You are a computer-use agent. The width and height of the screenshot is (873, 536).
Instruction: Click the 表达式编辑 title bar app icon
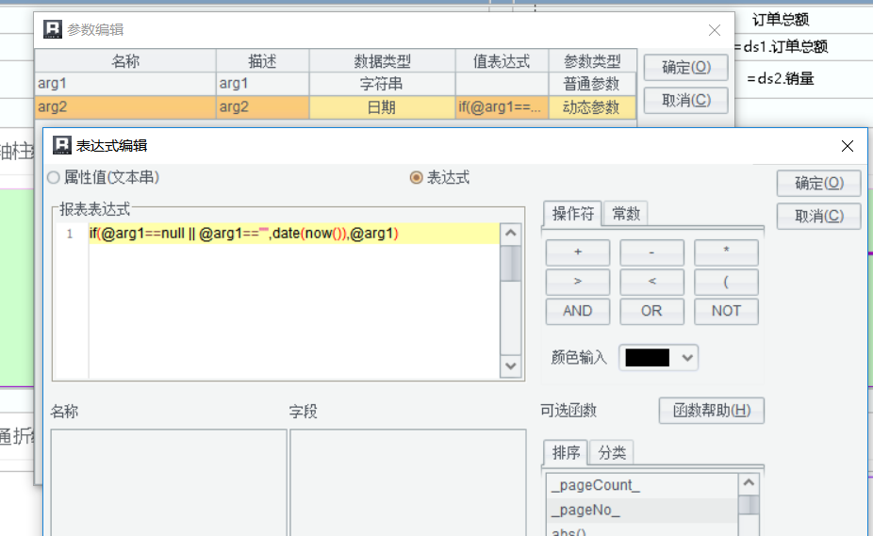coord(62,145)
